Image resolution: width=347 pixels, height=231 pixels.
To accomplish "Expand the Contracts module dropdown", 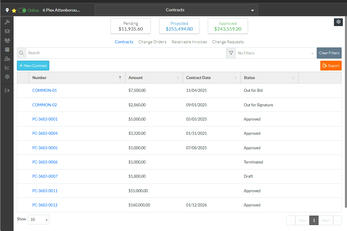I will point(176,10).
